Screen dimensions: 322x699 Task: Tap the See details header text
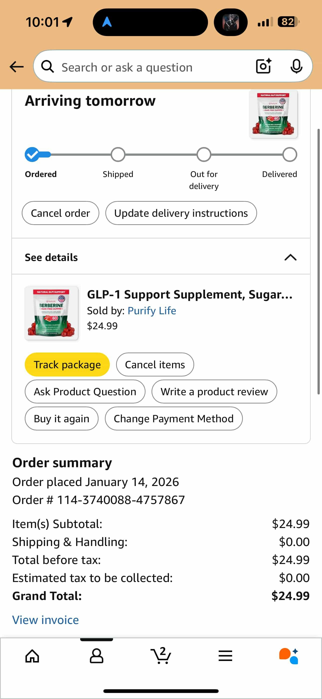coord(51,257)
